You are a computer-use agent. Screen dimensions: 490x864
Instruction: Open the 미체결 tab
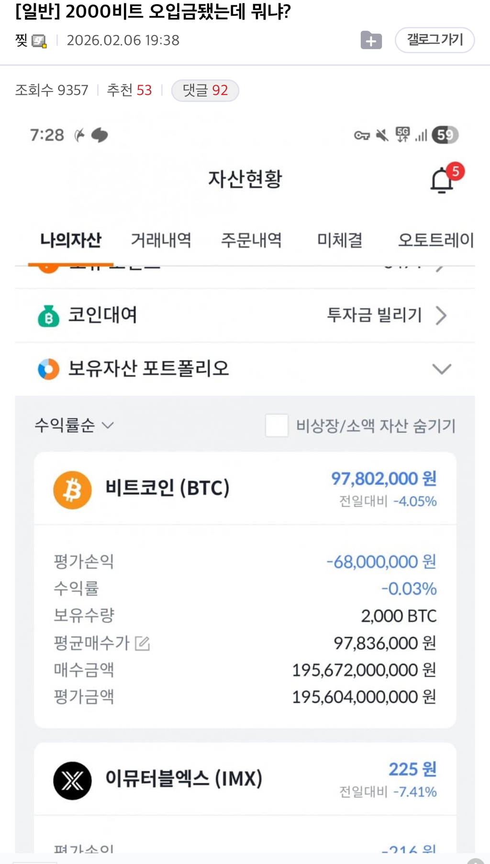click(340, 240)
